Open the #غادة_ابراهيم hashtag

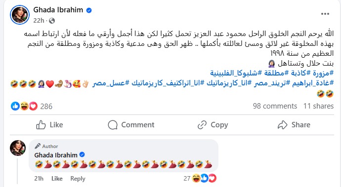pos(313,83)
